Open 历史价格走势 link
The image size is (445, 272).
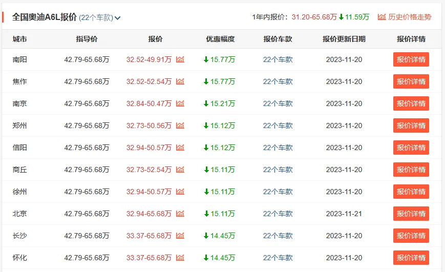pos(410,17)
